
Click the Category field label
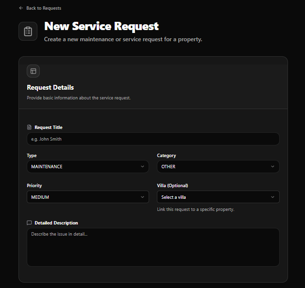coord(167,155)
